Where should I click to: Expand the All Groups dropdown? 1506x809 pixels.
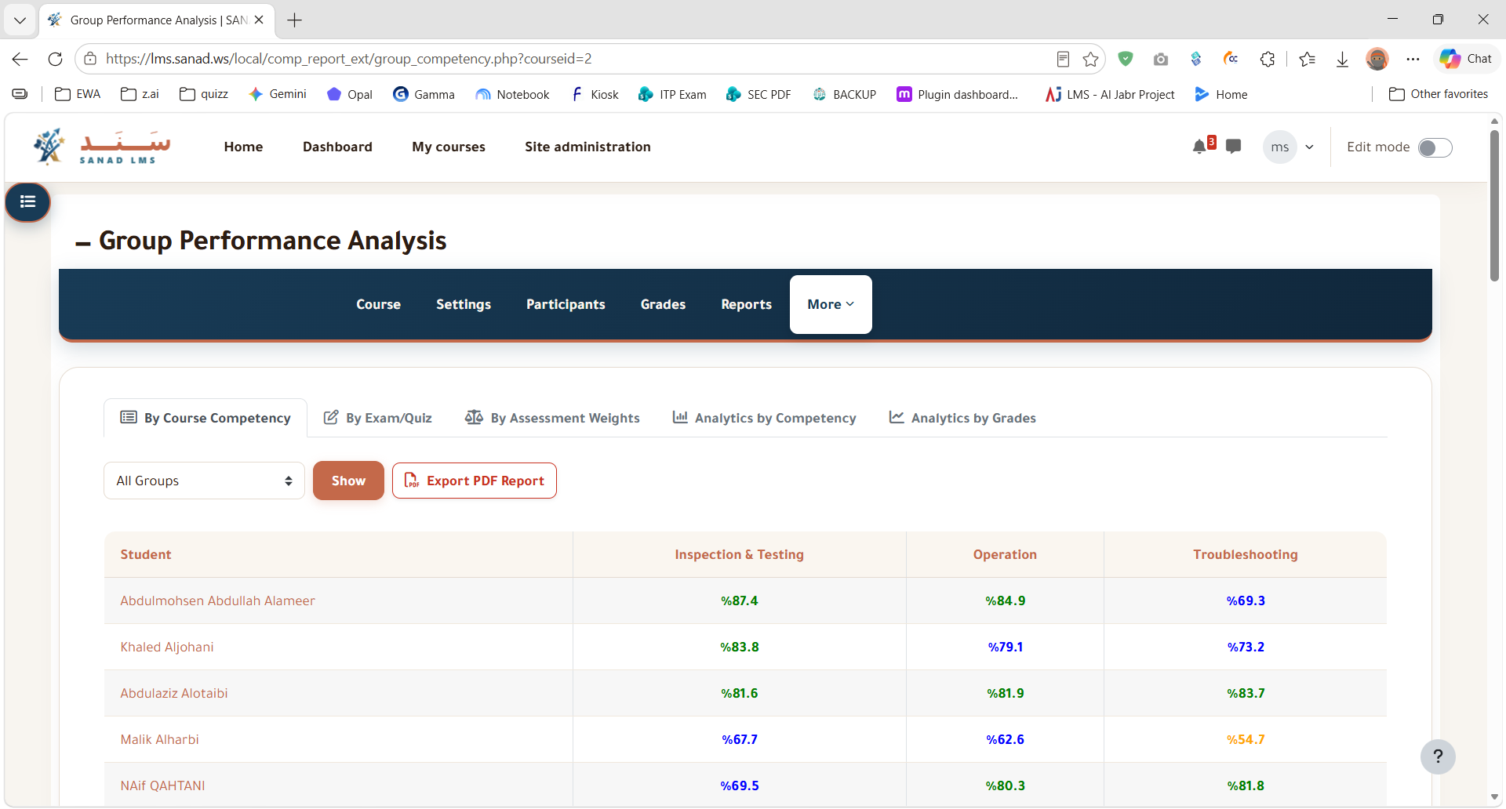(204, 481)
